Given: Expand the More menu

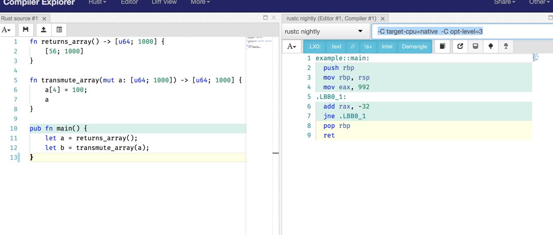Looking at the screenshot, I should [x=200, y=2].
